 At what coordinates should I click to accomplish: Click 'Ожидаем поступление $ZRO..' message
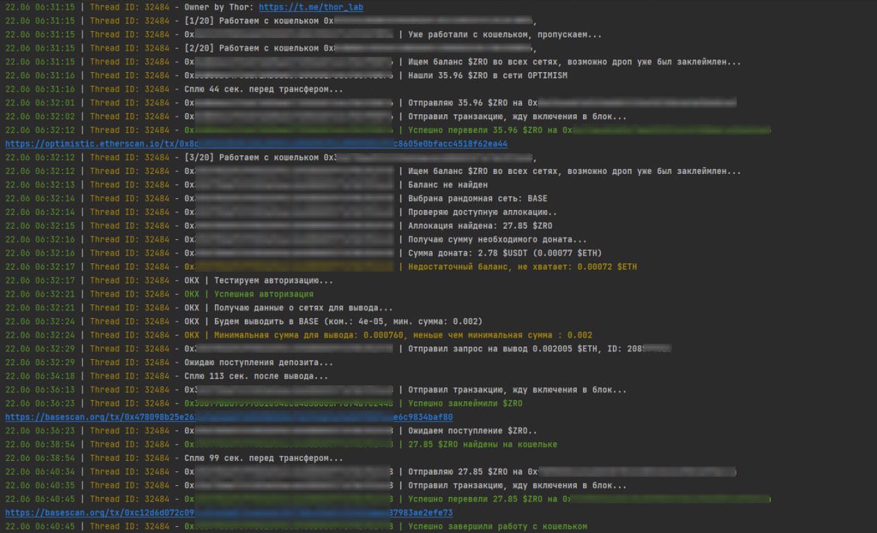pyautogui.click(x=473, y=430)
